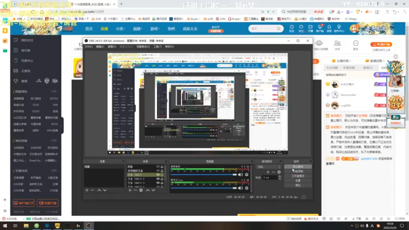Toggle visibility of the 文本 (GDI+) 2 source
The width and height of the screenshot is (409, 230).
coord(158,179)
